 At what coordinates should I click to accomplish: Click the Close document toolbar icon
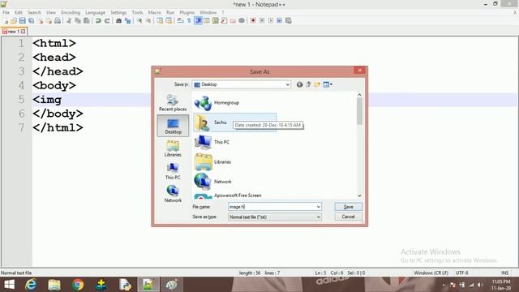click(x=41, y=20)
